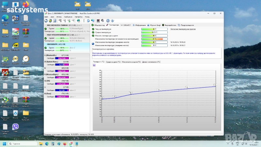The image size is (261, 147).
Task: Click the refresh toolbar icon in Hard Disk Sentinel
Action: point(46,21)
